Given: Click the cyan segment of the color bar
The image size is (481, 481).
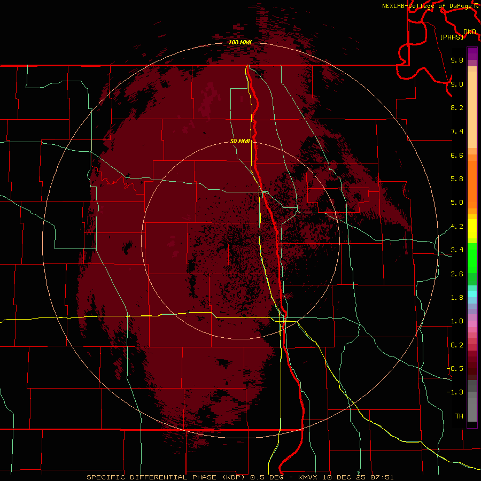Looking at the screenshot, I should (472, 294).
